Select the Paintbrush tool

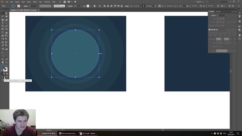(x=6, y=26)
